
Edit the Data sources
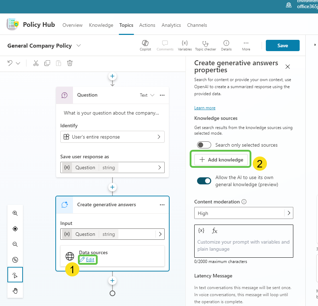[88, 259]
